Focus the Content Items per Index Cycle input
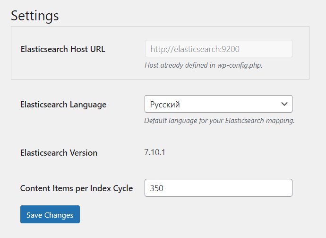326x238 pixels. pos(218,188)
